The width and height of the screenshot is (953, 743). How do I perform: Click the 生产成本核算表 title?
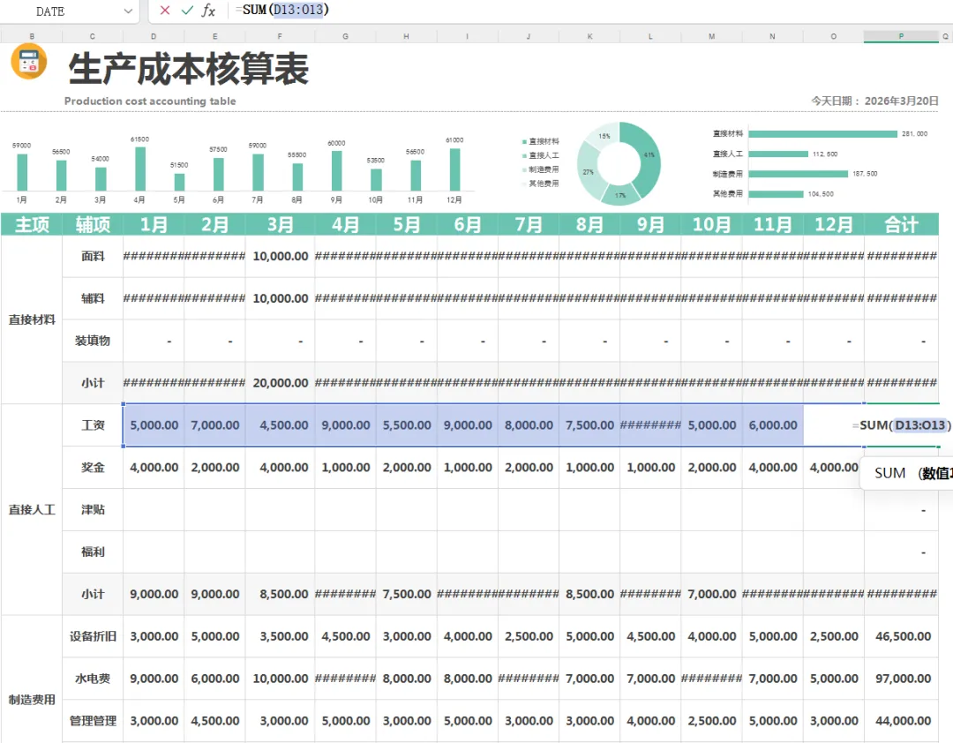(x=189, y=68)
